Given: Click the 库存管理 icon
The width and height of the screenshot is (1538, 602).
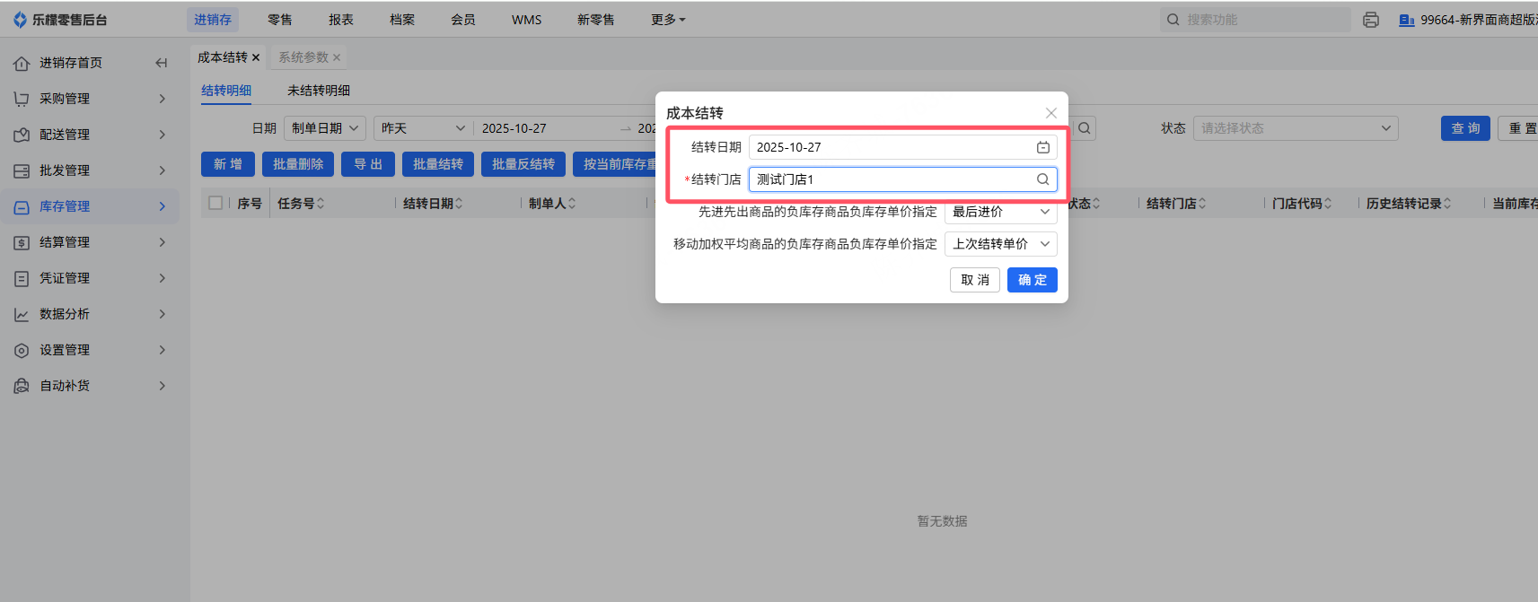Looking at the screenshot, I should tap(22, 206).
